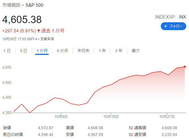
Task: Click the 52 週高値 label
Action: (137, 128)
